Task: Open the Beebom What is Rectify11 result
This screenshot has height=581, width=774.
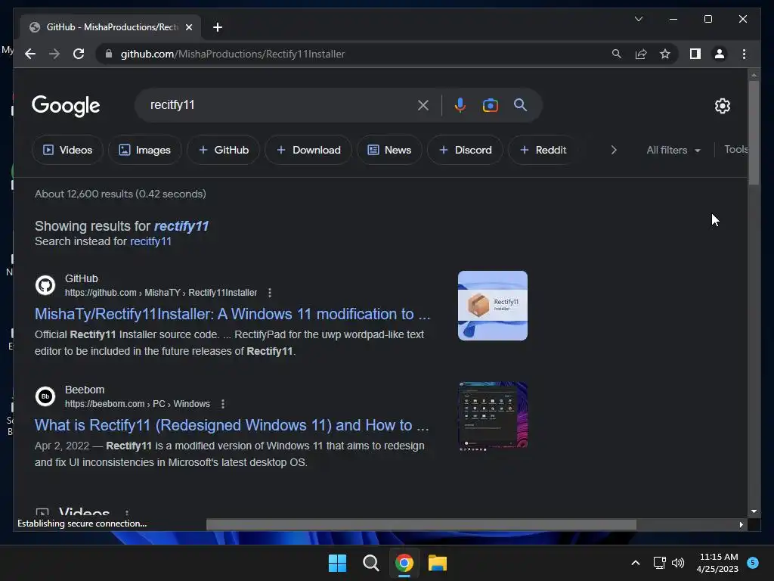Action: coord(231,425)
